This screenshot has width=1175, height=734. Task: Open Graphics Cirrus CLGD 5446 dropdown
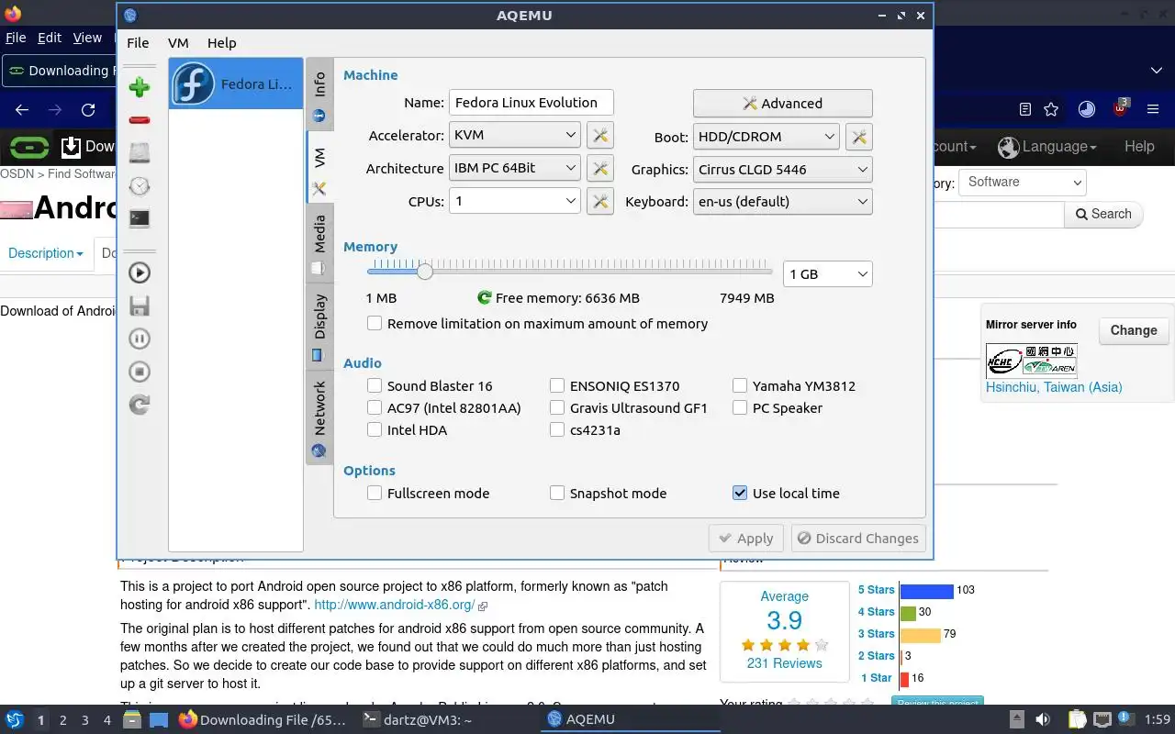point(782,169)
